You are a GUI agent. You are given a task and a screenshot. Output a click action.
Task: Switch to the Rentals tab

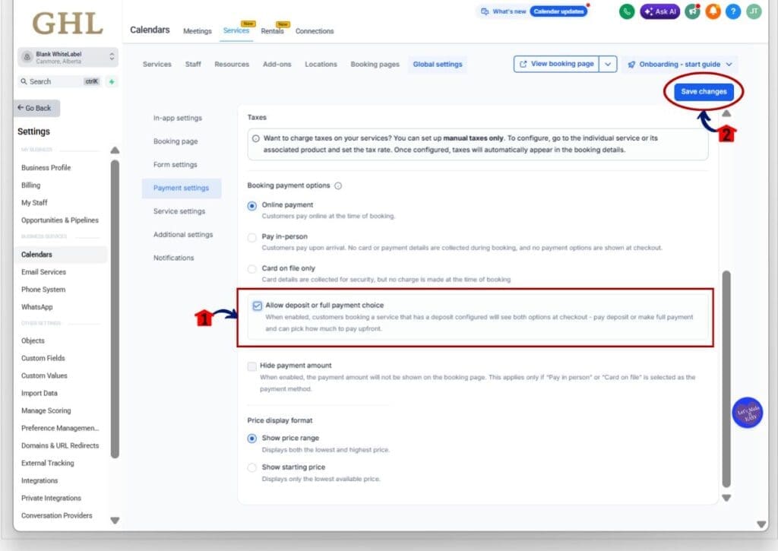(x=273, y=31)
